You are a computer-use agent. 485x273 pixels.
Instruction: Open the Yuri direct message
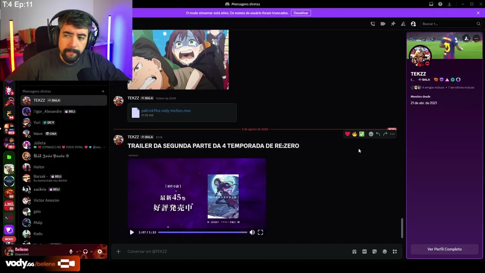pyautogui.click(x=64, y=122)
